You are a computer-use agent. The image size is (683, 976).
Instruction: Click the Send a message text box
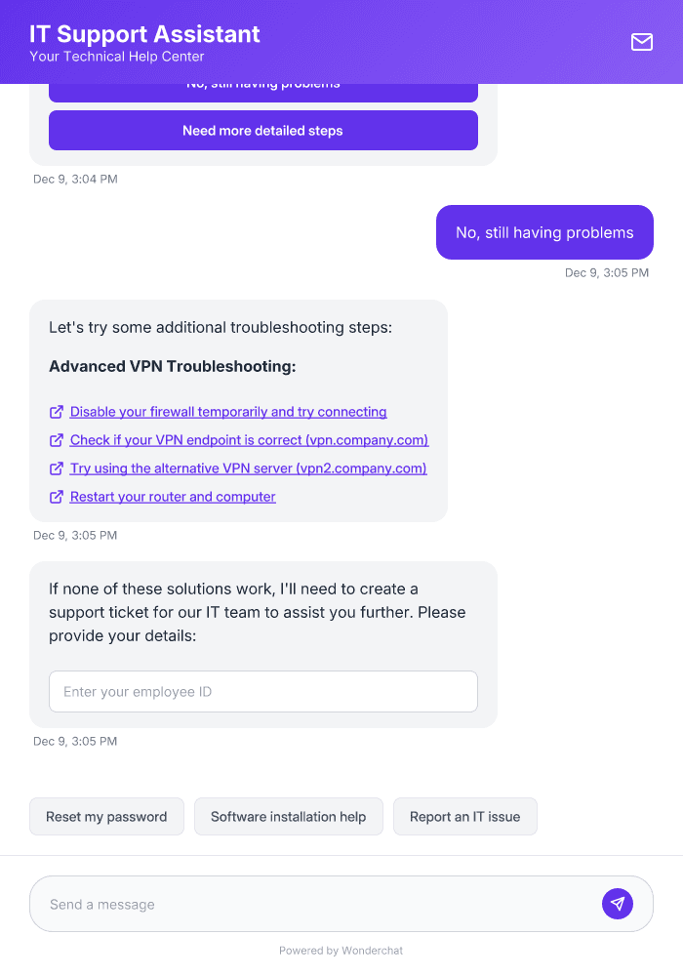click(293, 903)
